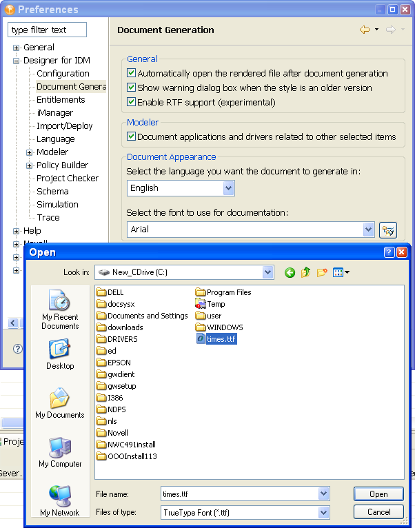The height and width of the screenshot is (528, 415).
Task: Select the times.ttf font file
Action: [216, 339]
